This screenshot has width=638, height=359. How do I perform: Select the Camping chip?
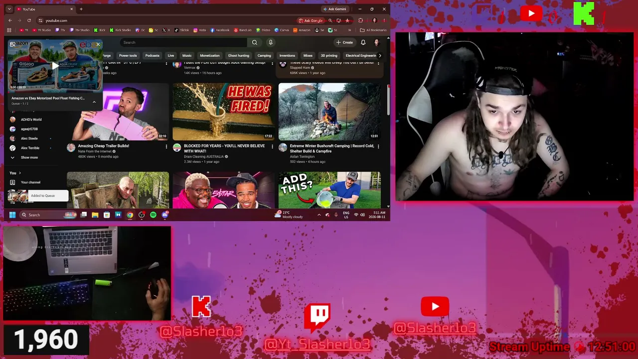click(264, 55)
